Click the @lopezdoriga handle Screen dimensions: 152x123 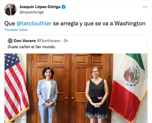coord(31,12)
